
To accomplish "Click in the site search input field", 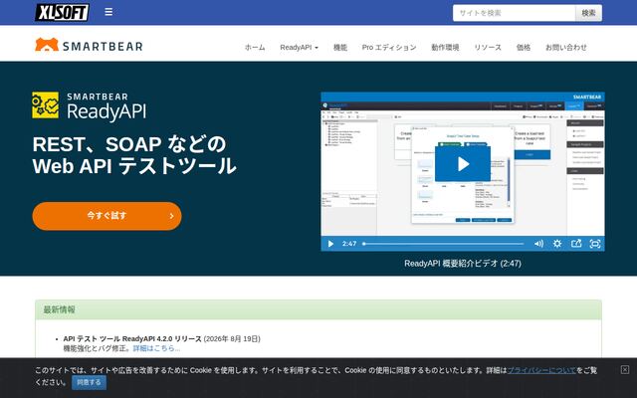I will click(x=514, y=13).
